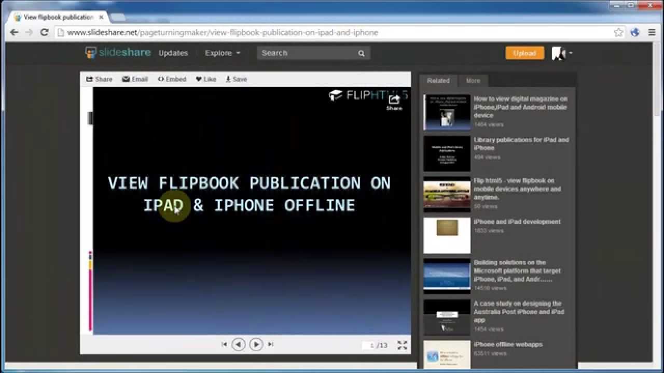Open the Updates menu item

(173, 53)
